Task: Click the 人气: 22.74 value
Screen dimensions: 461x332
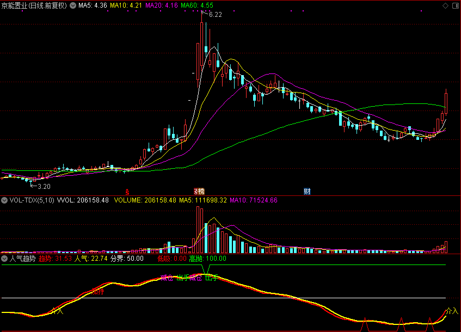Action: (91, 259)
